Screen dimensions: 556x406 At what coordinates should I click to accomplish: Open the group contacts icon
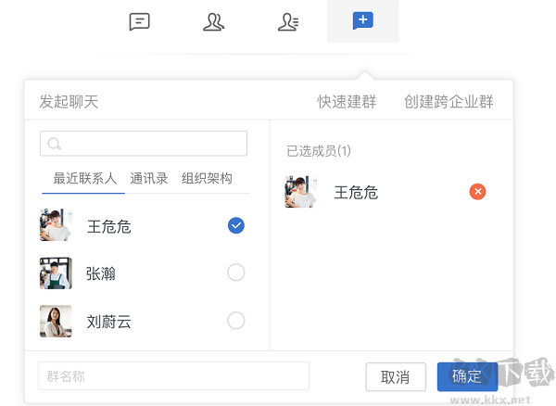(x=213, y=22)
